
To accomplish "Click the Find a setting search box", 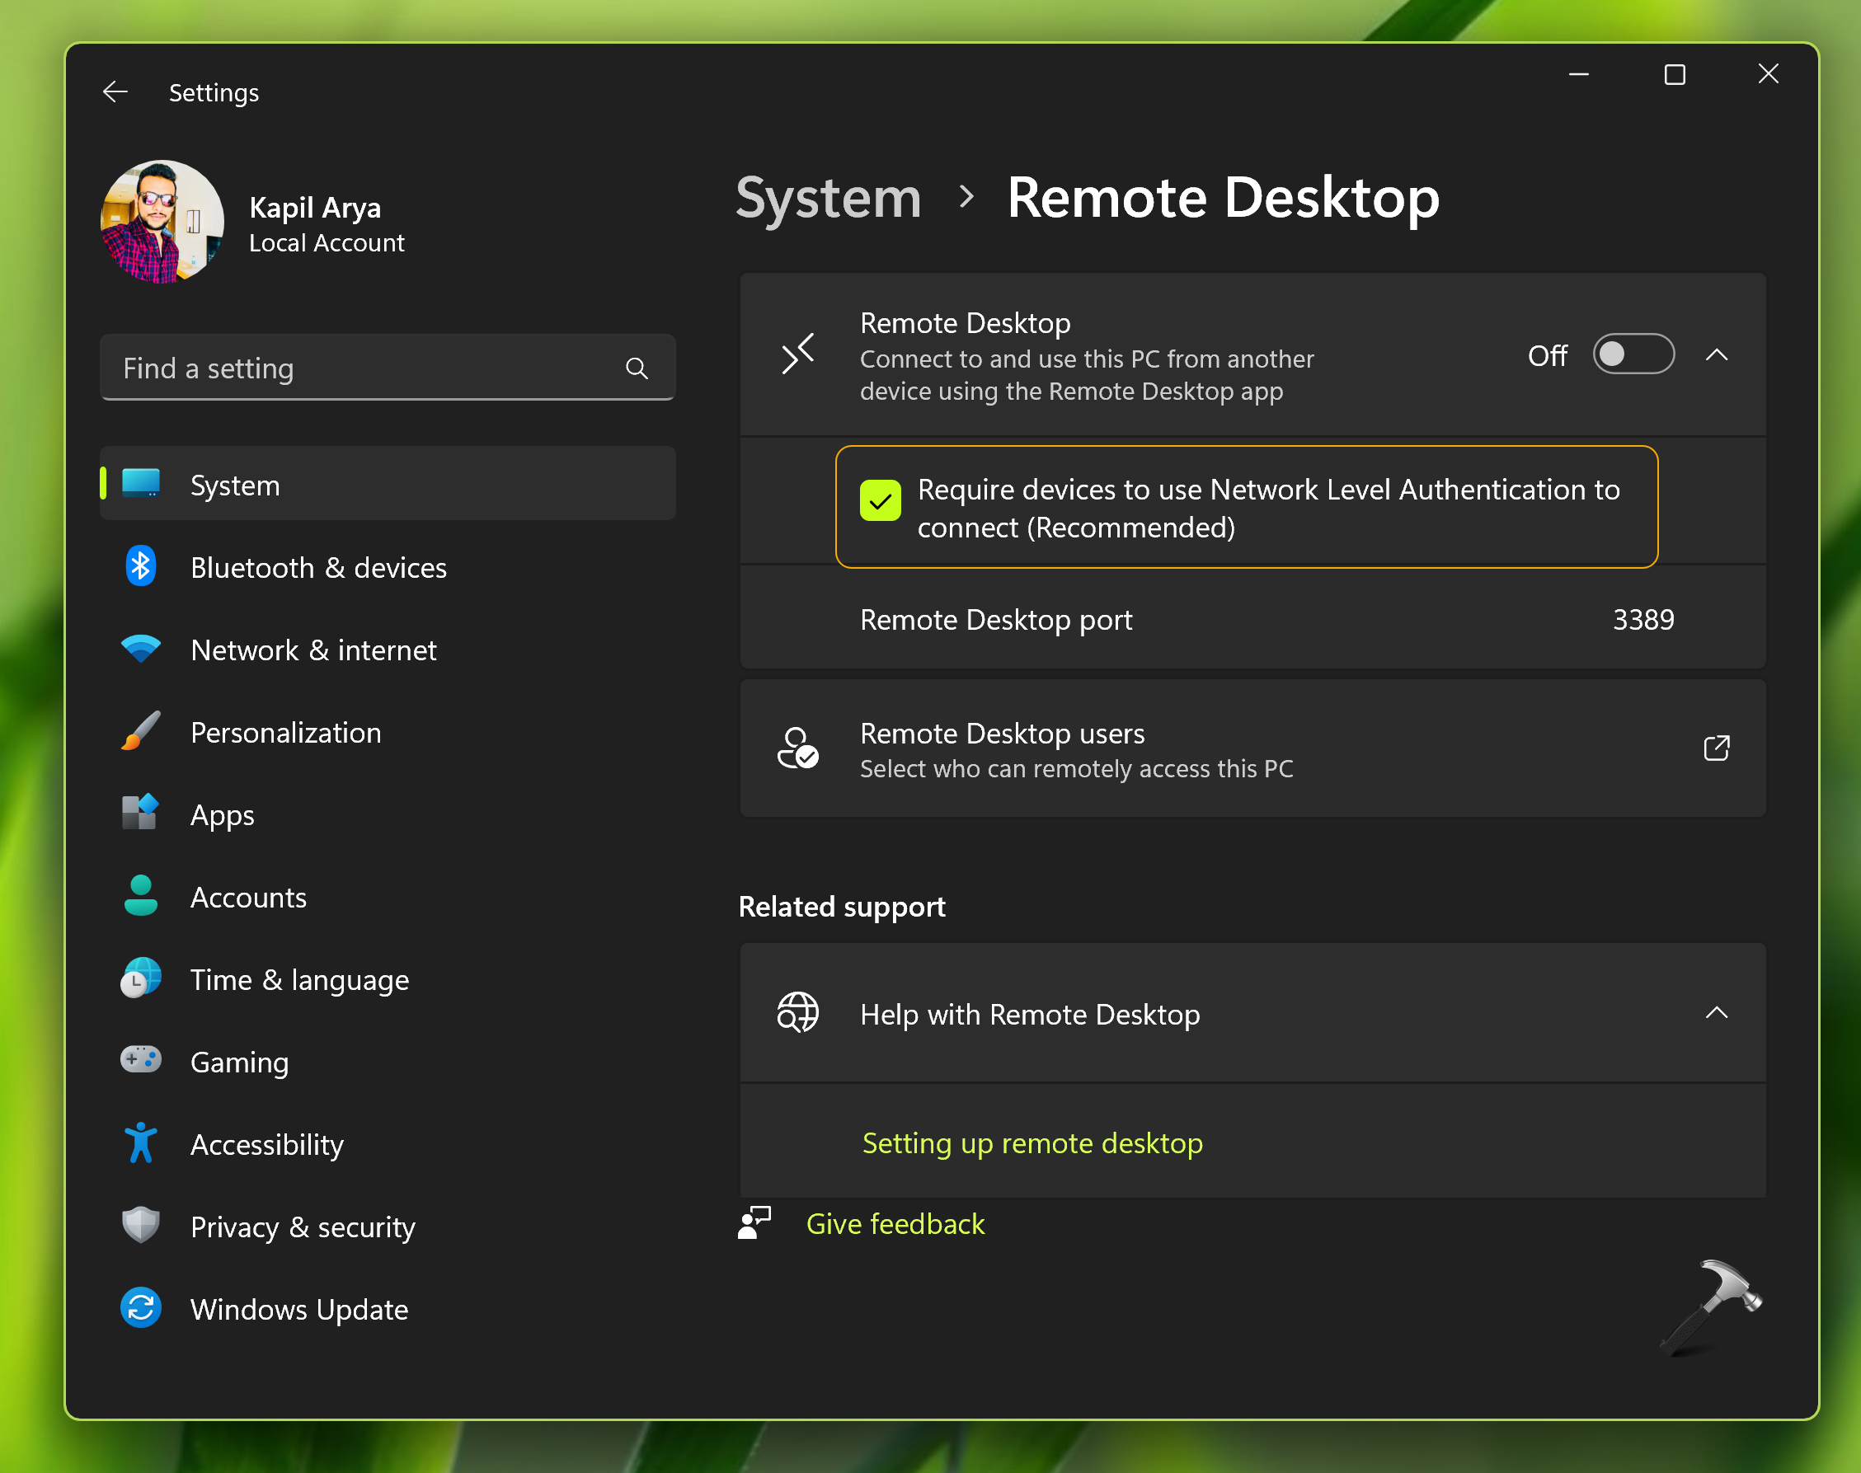I will pyautogui.click(x=362, y=369).
